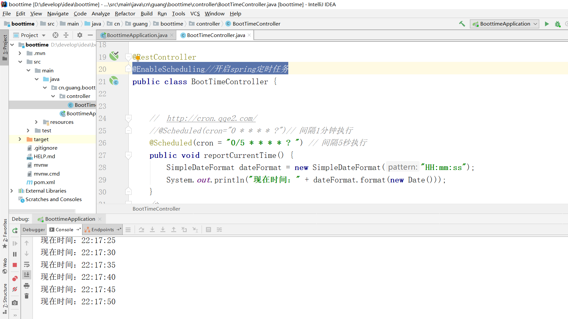Click the Step Over debugger icon
This screenshot has height=319, width=568.
[x=142, y=230]
